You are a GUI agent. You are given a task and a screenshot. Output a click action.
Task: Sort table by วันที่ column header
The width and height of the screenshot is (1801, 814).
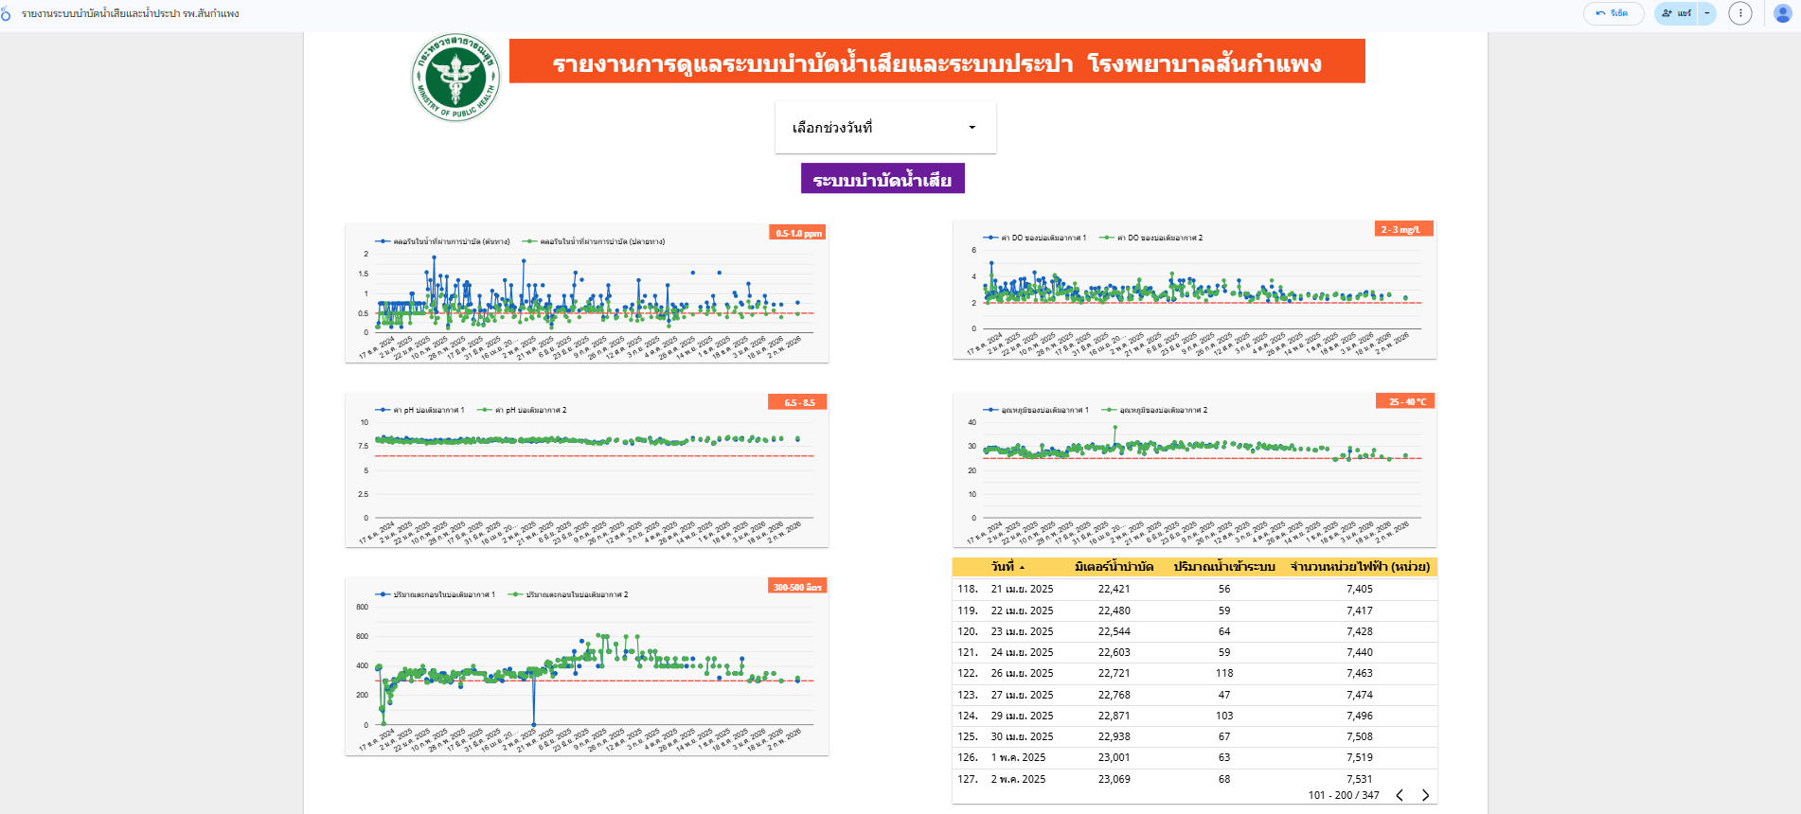point(1003,567)
